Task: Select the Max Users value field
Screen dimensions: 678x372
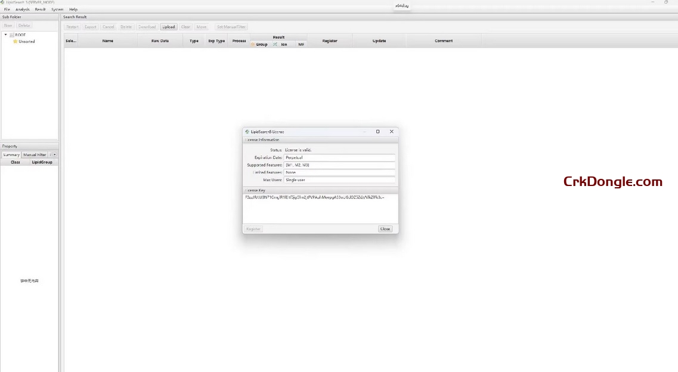Action: pyautogui.click(x=340, y=179)
